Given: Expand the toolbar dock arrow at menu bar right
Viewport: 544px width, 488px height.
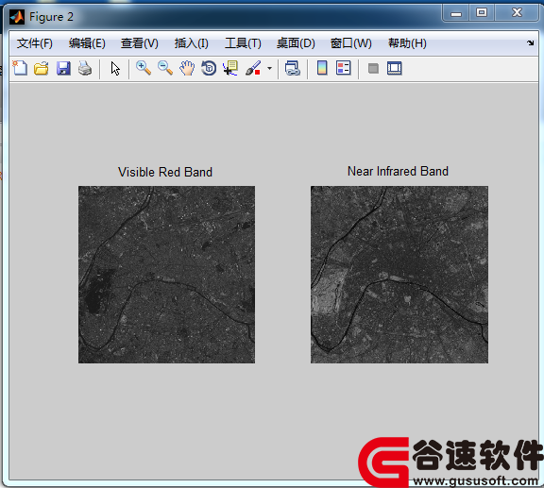Looking at the screenshot, I should [530, 42].
